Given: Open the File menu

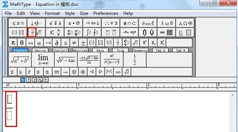Looking at the screenshot, I should click(x=8, y=13).
